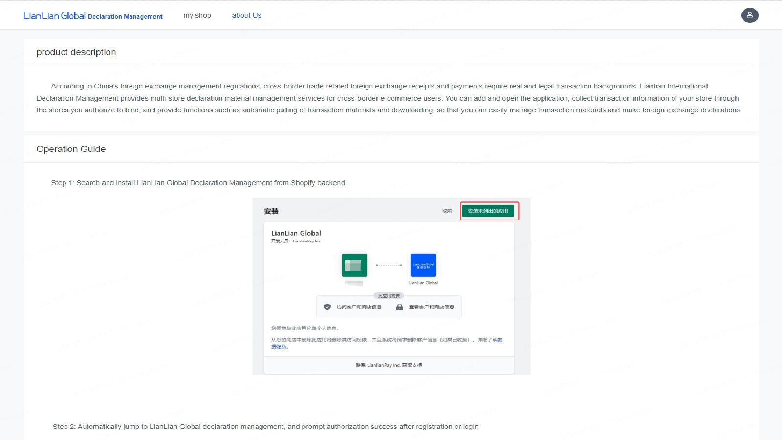Click the gray '此应用需要' badge
The height and width of the screenshot is (440, 782).
pos(389,296)
